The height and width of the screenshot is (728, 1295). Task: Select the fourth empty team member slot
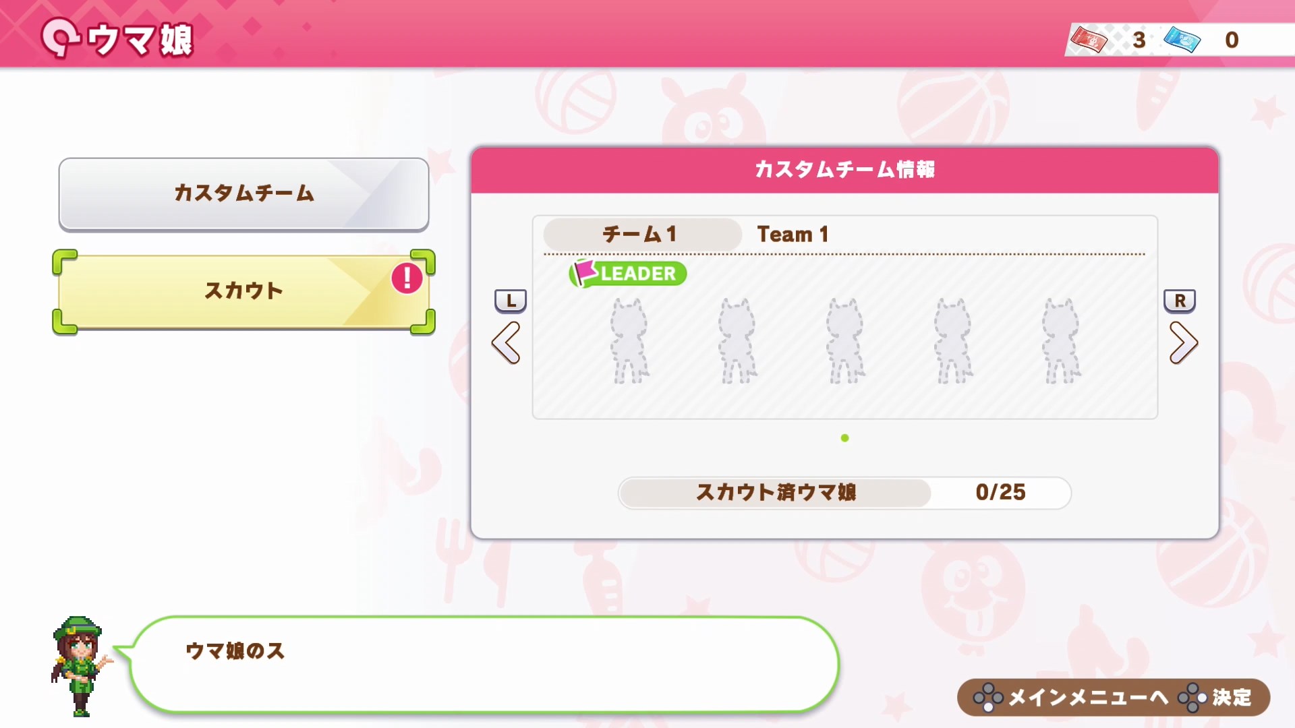[x=953, y=341]
